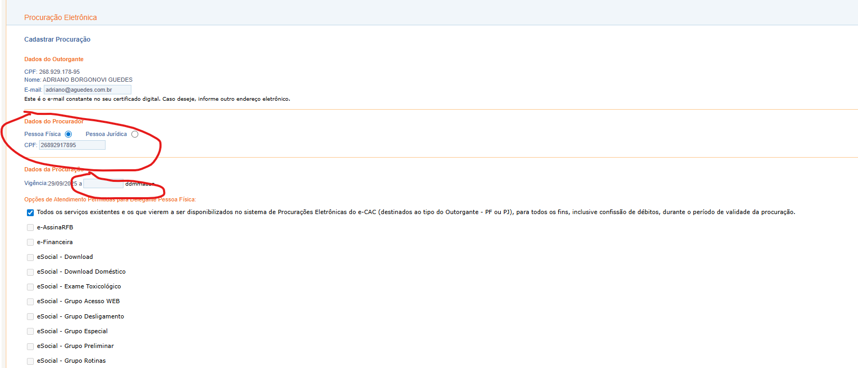Viewport: 858px width, 368px height.
Task: Mark the eSocial - Grupo Desligamento checkbox
Action: coord(30,317)
